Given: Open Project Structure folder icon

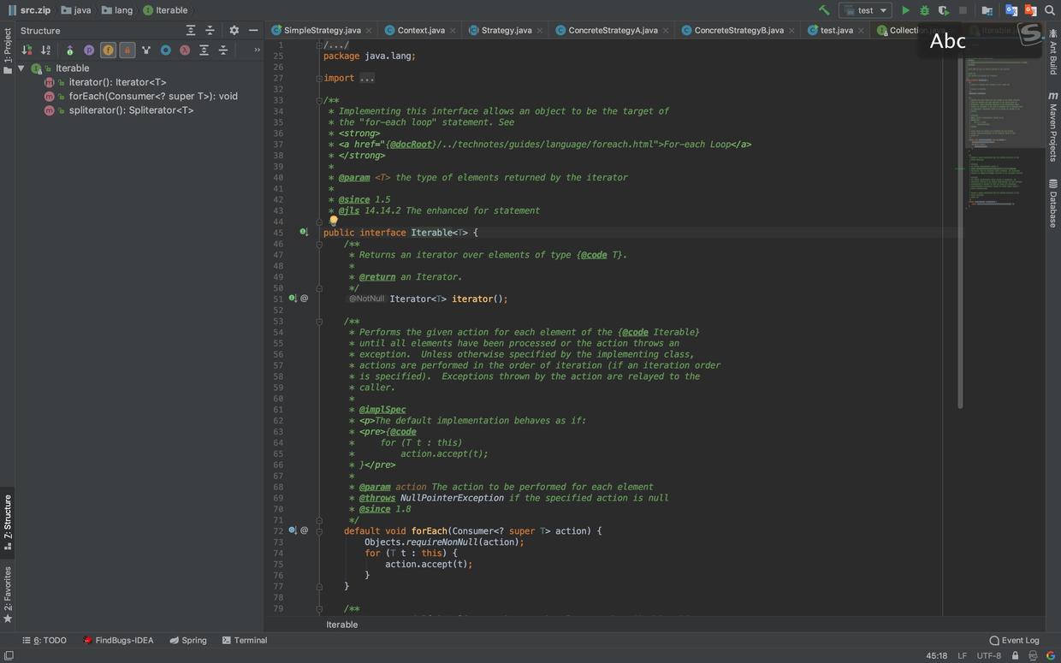Looking at the screenshot, I should coord(987,10).
